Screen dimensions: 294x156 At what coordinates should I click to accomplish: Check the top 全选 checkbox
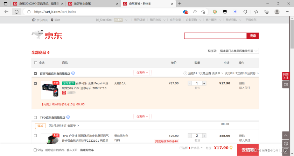tap(36, 63)
